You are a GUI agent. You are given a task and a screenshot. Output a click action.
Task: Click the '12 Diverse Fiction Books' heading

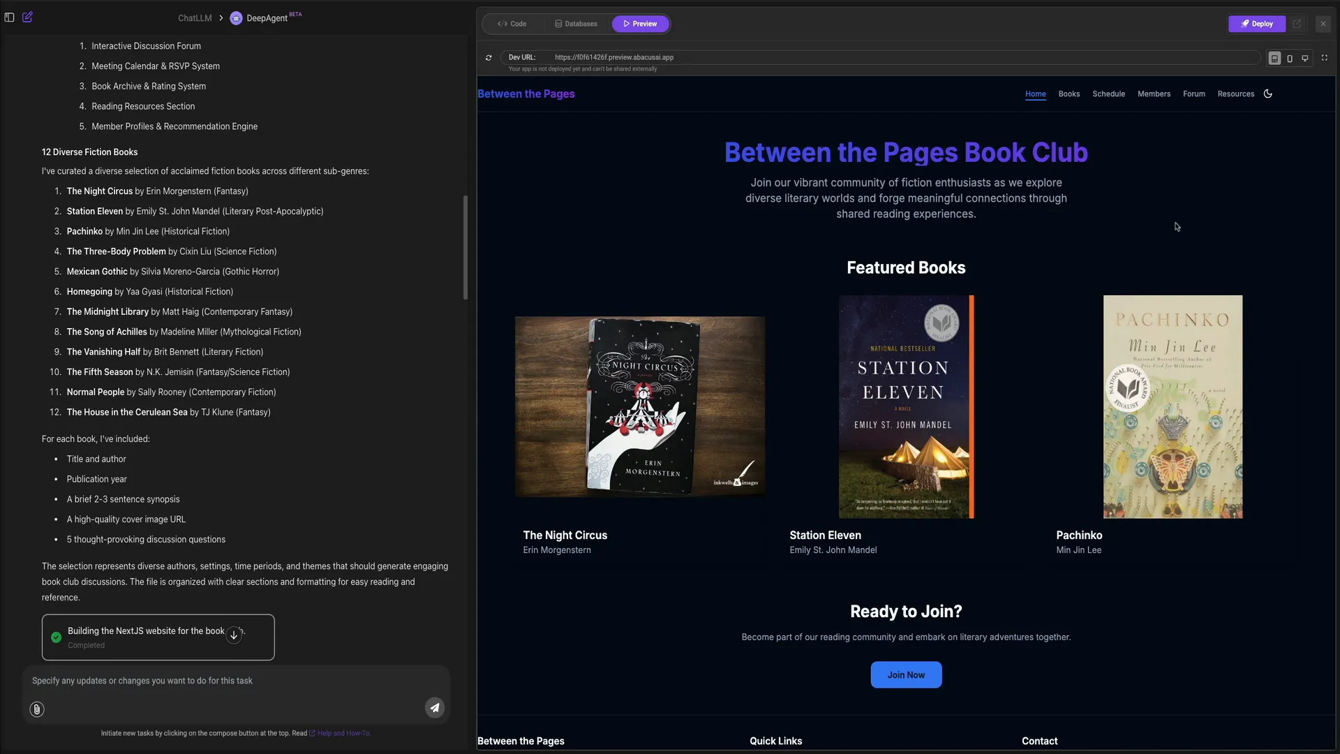[x=89, y=152]
